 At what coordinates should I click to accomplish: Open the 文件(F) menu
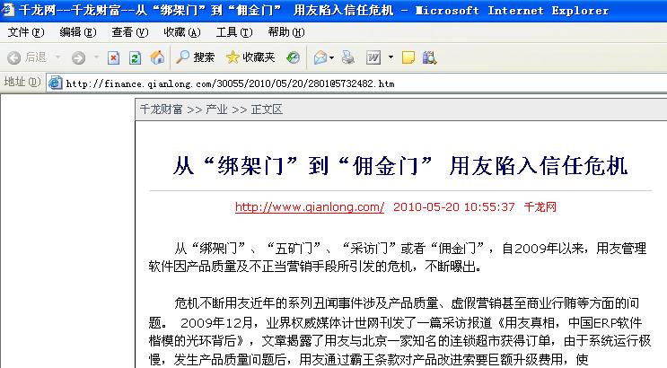26,32
